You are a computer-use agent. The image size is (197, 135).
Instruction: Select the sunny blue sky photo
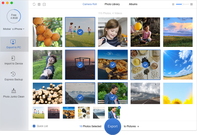[178, 65]
